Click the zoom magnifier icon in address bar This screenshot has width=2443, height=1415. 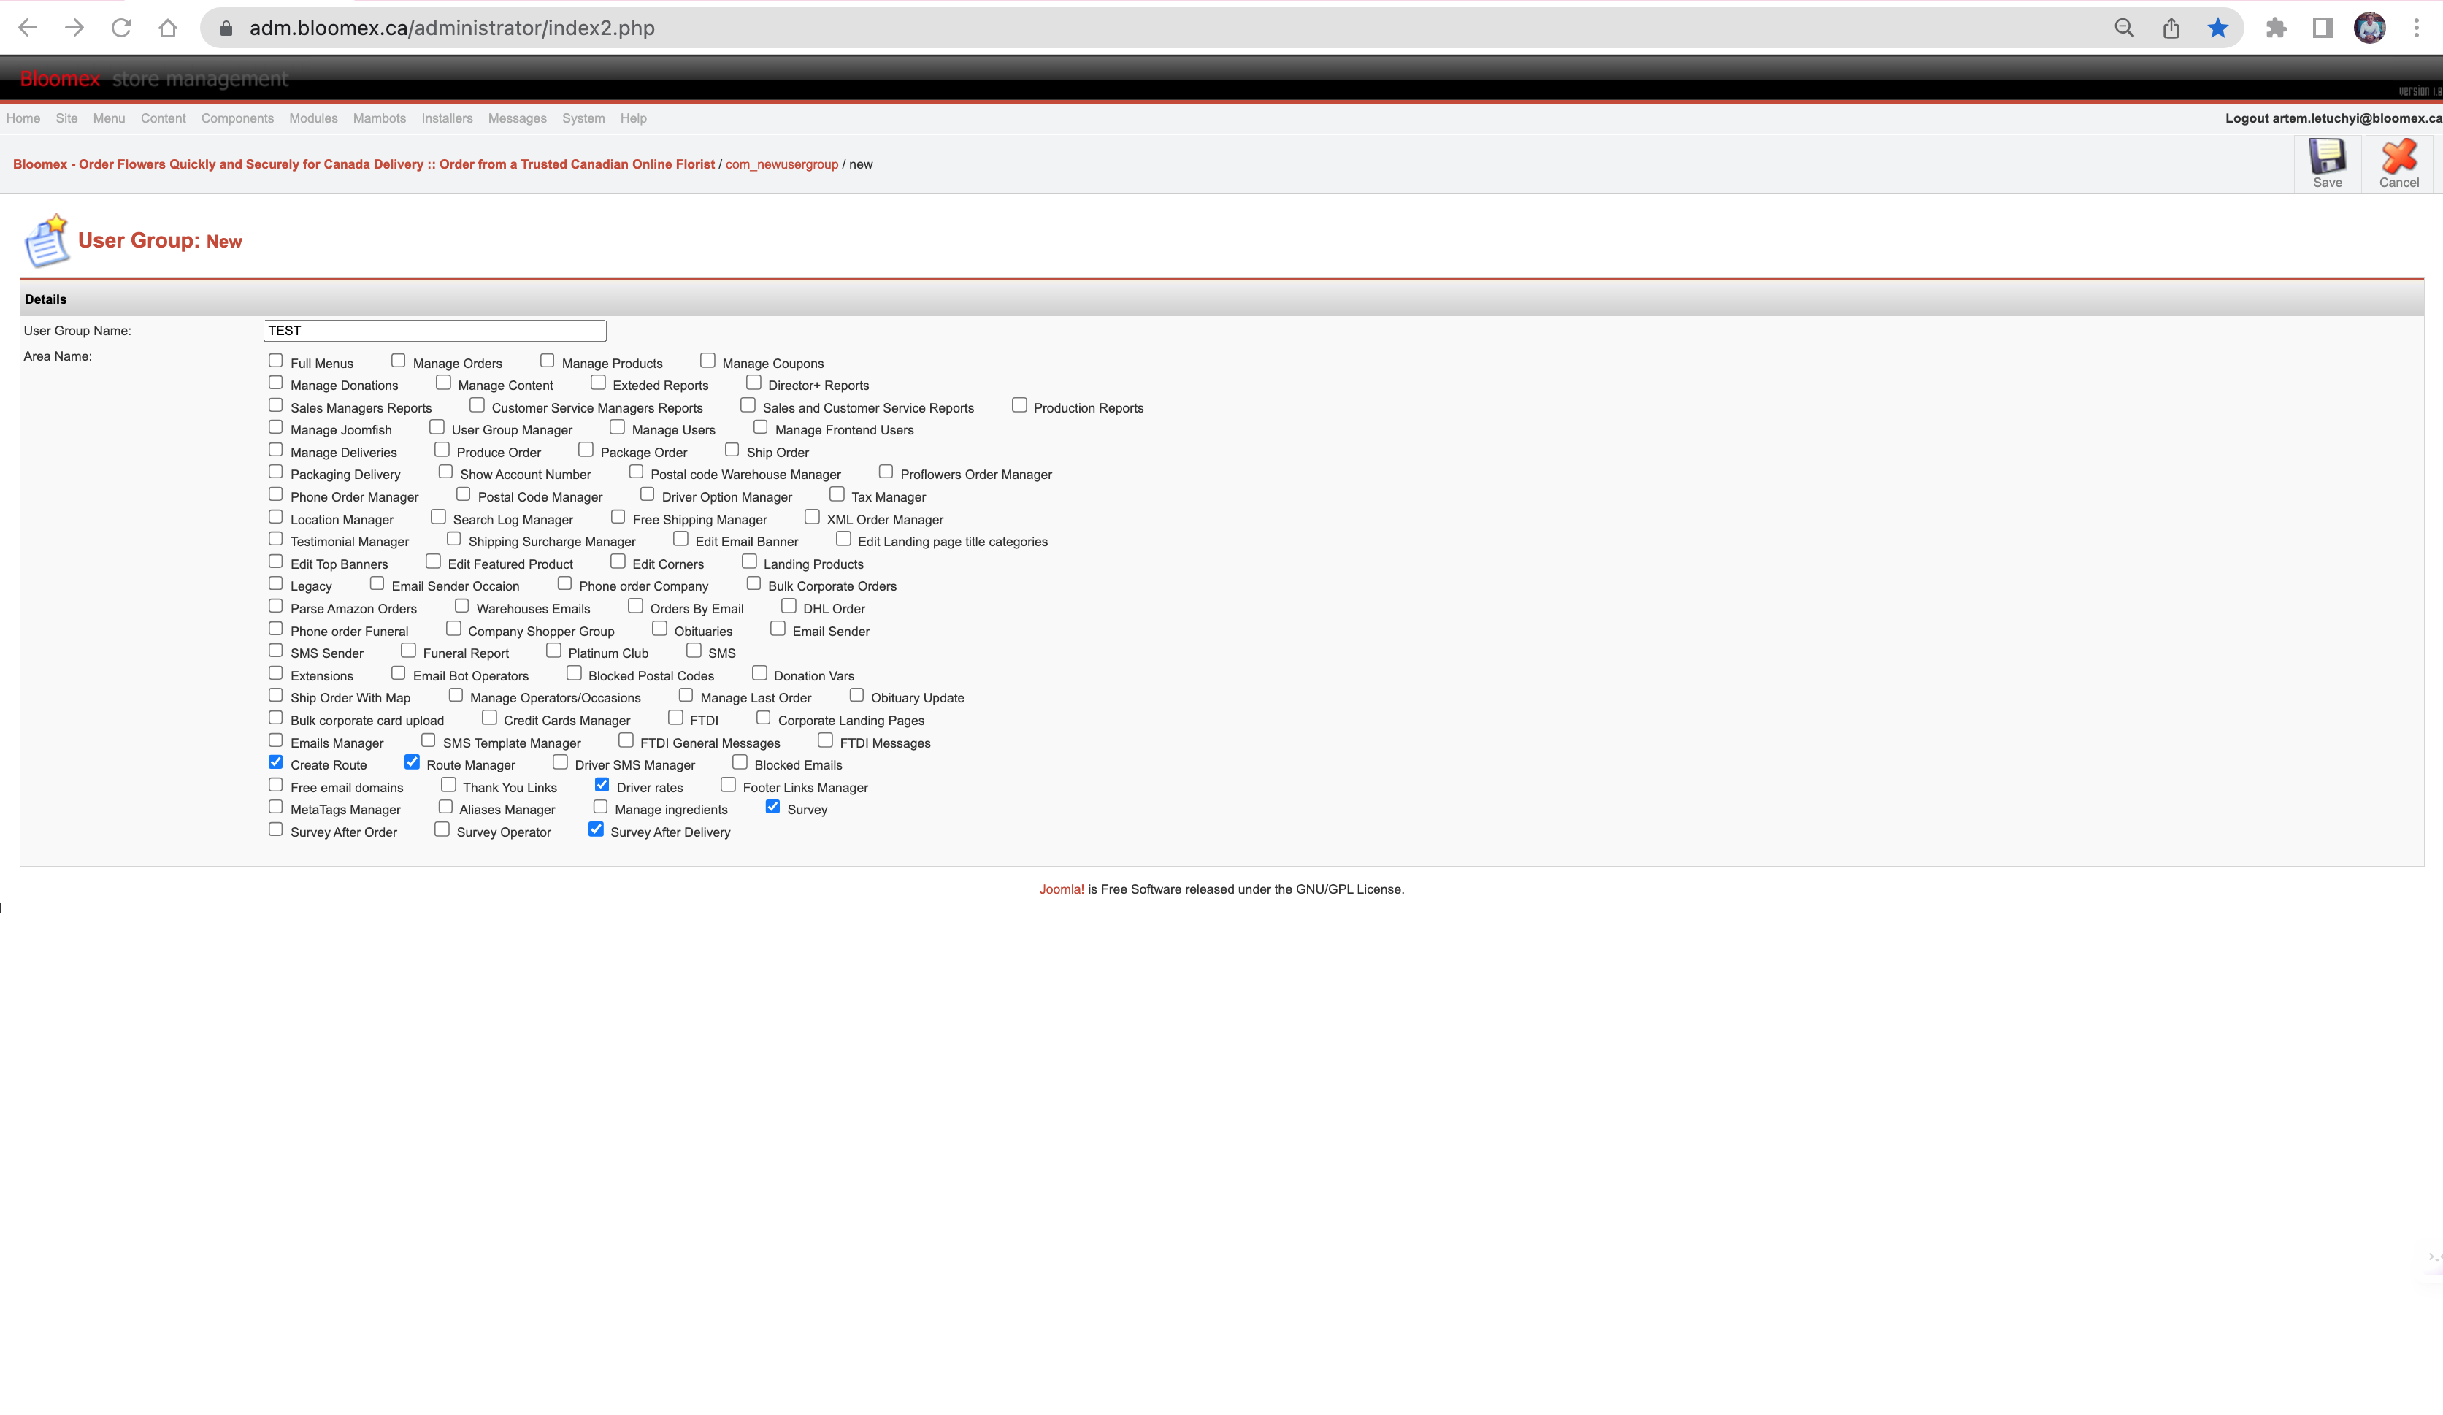click(2123, 28)
